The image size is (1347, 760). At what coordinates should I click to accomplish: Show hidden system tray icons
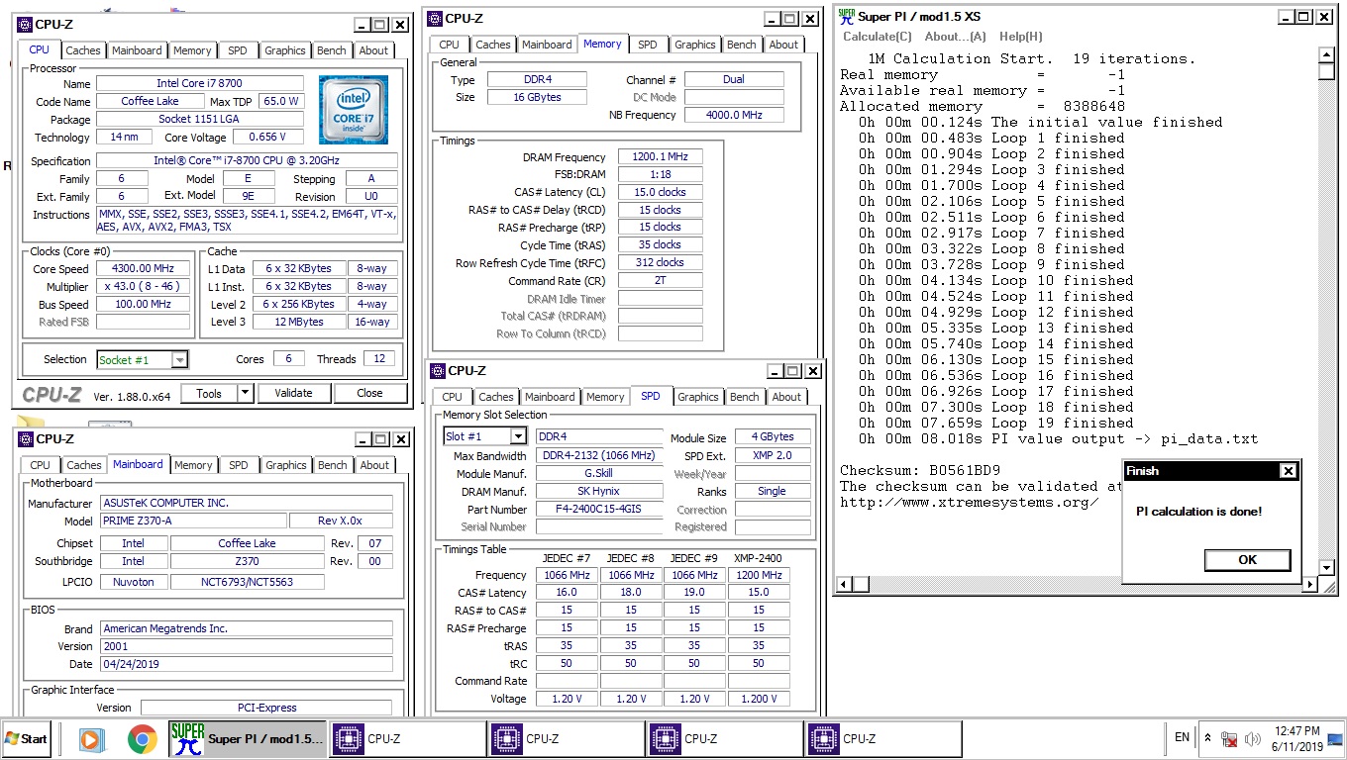click(x=1207, y=738)
